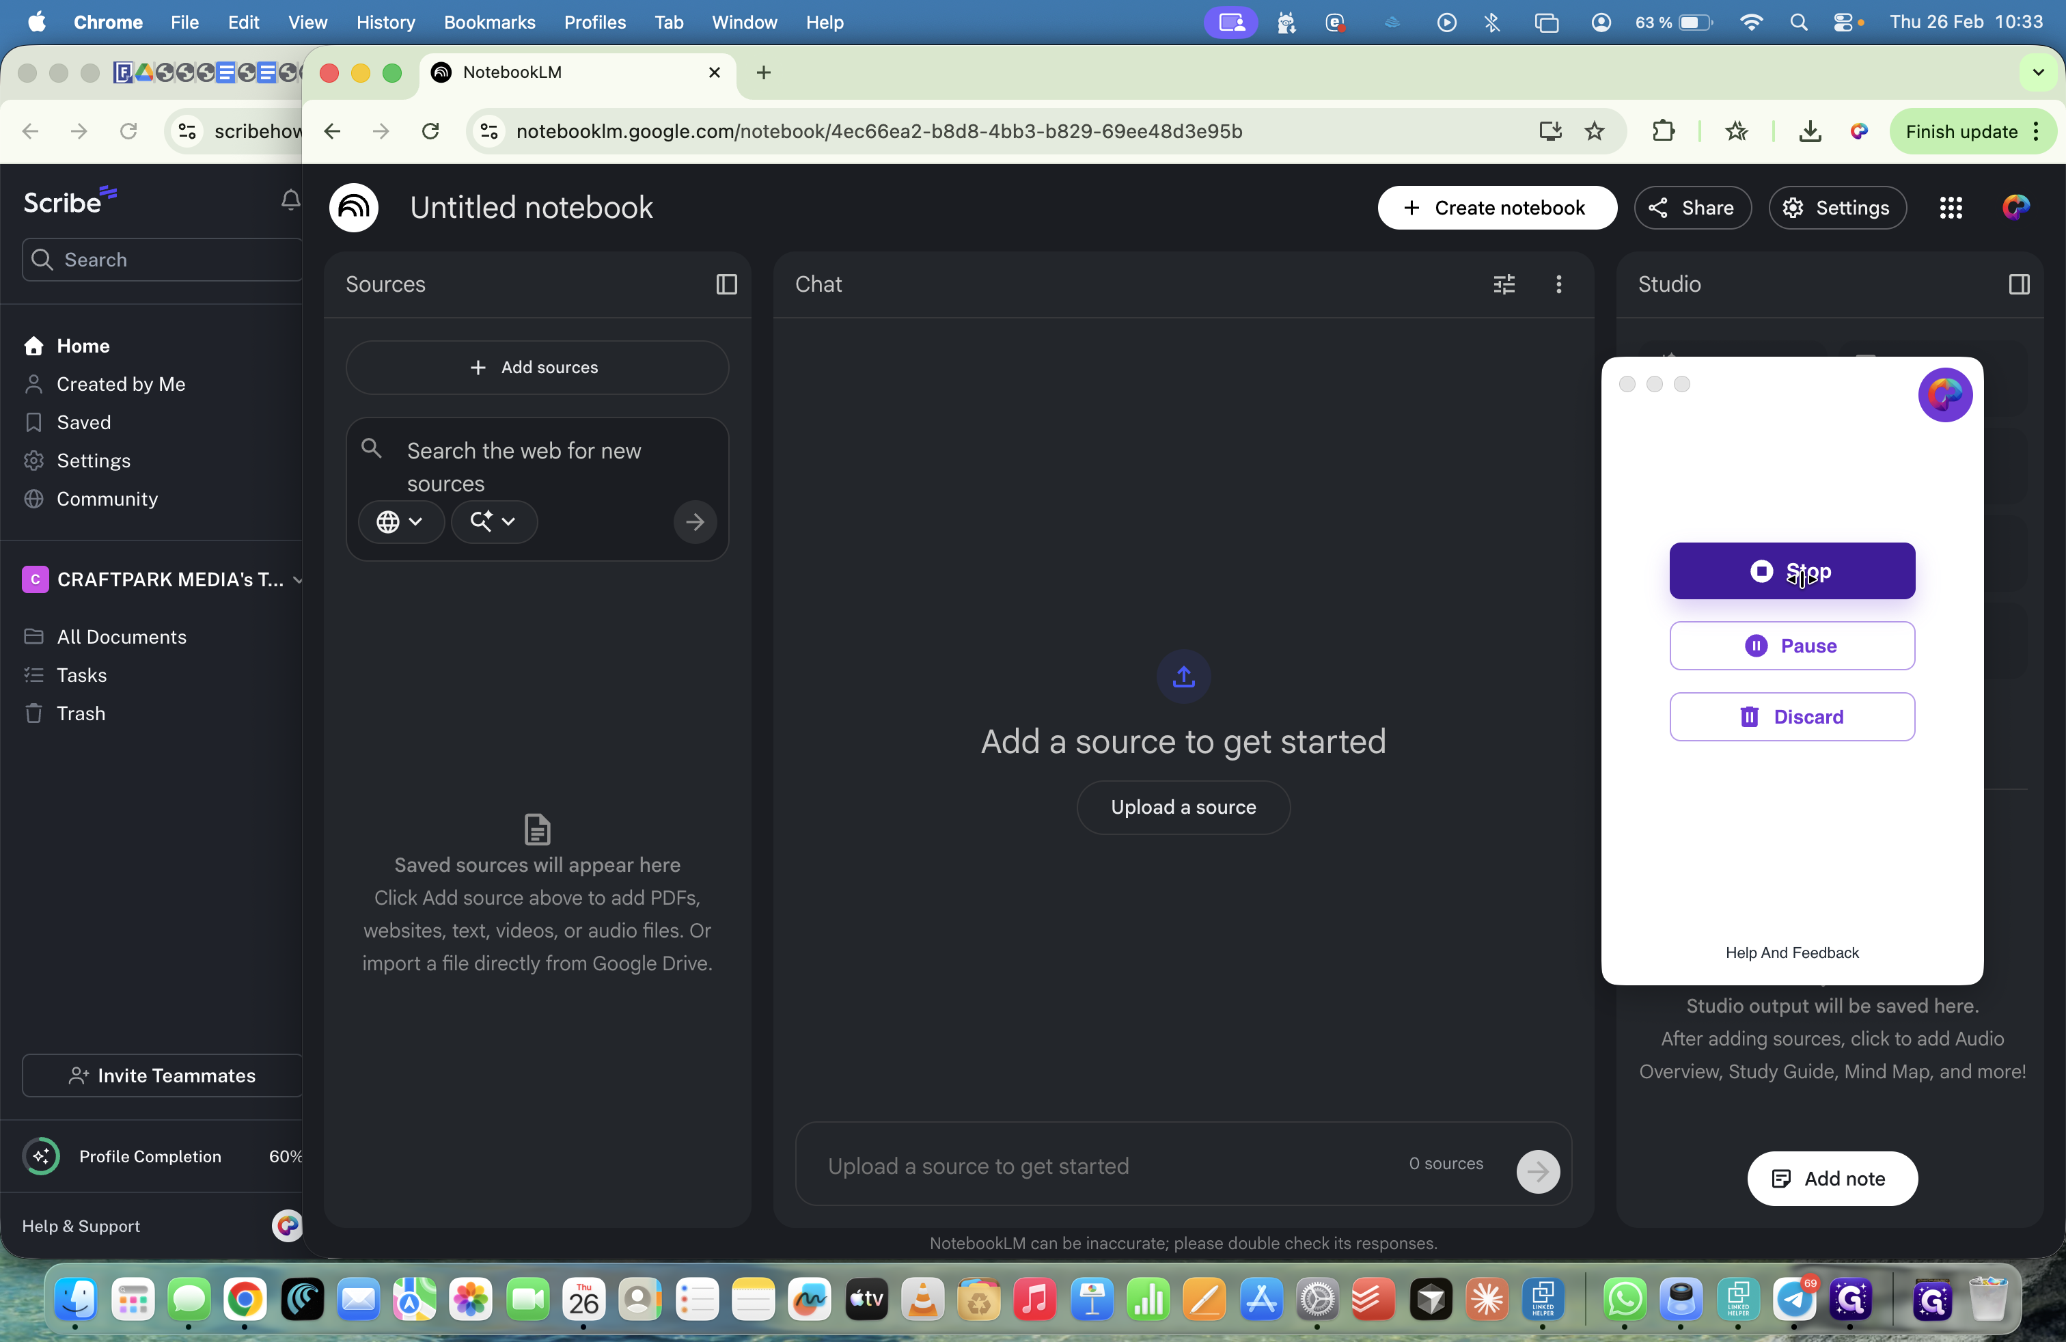Image resolution: width=2066 pixels, height=1342 pixels.
Task: Open Chrome extensions puzzle icon
Action: pyautogui.click(x=1662, y=131)
